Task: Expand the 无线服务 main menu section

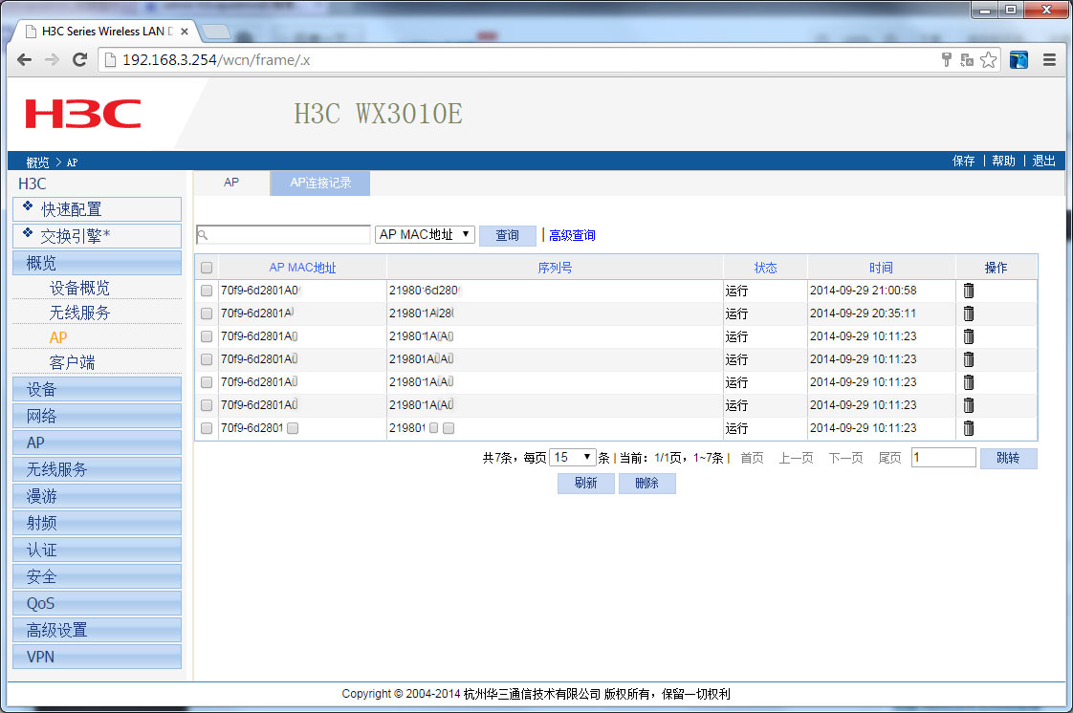Action: (x=98, y=469)
